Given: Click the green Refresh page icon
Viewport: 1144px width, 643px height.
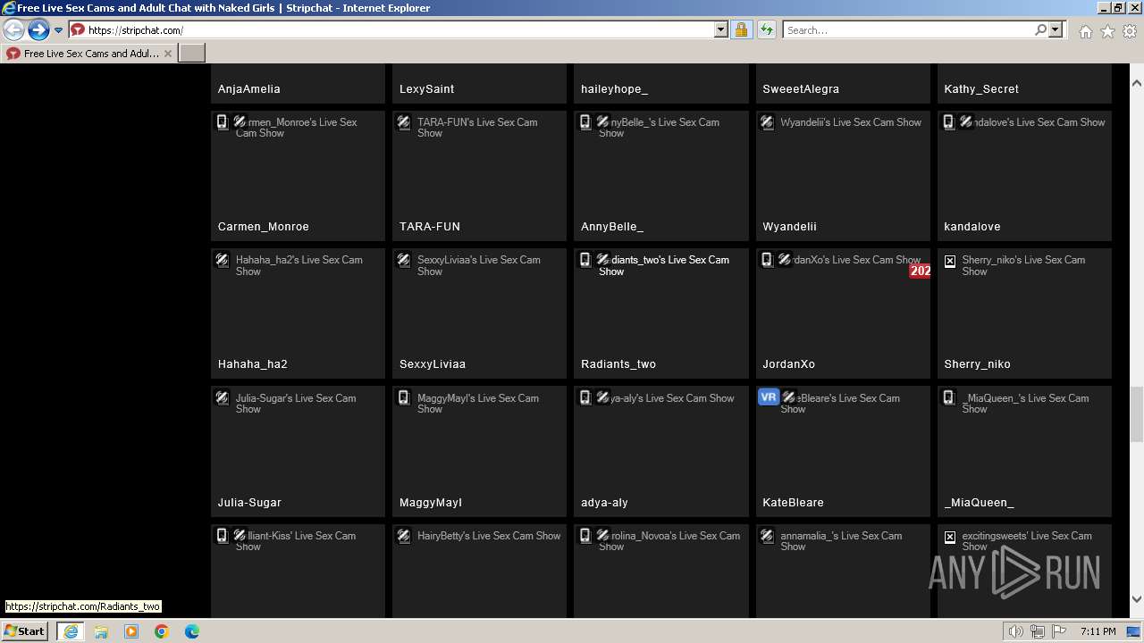Looking at the screenshot, I should 766,30.
